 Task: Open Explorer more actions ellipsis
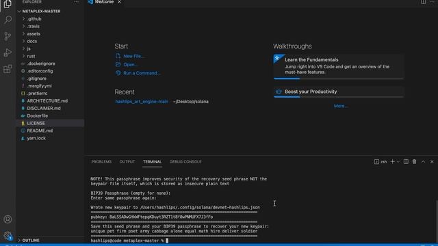click(76, 2)
